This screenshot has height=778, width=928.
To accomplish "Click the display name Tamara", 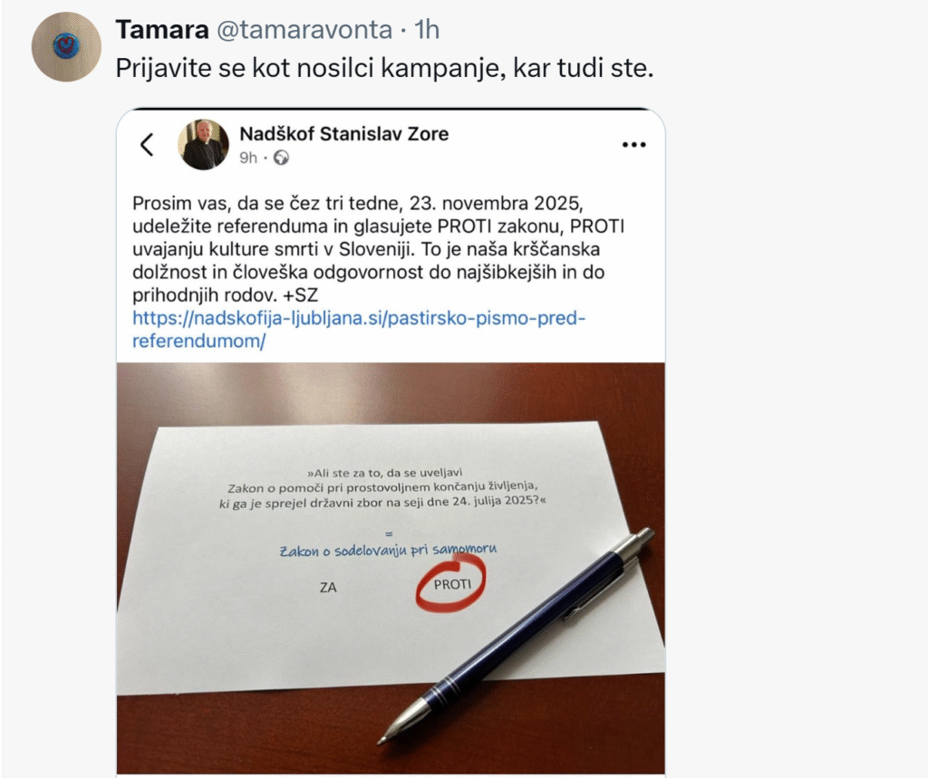I will coord(162,30).
